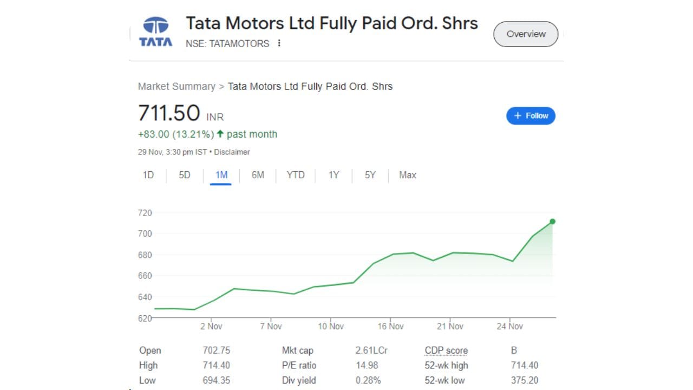Open the Market Summary breadcrumb link

(x=176, y=86)
